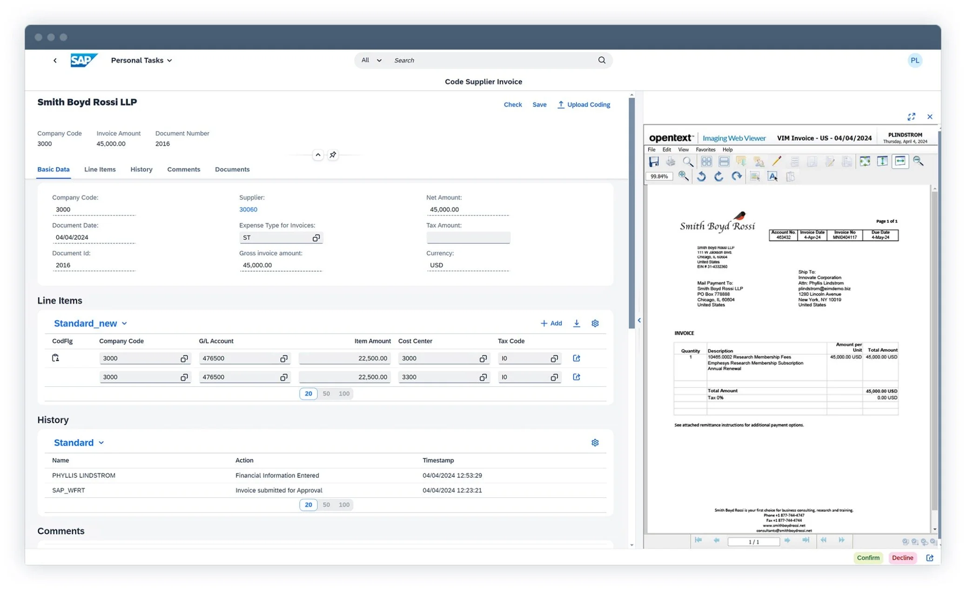Rotate the document counter-clockwise
The height and width of the screenshot is (590, 966).
coord(701,176)
